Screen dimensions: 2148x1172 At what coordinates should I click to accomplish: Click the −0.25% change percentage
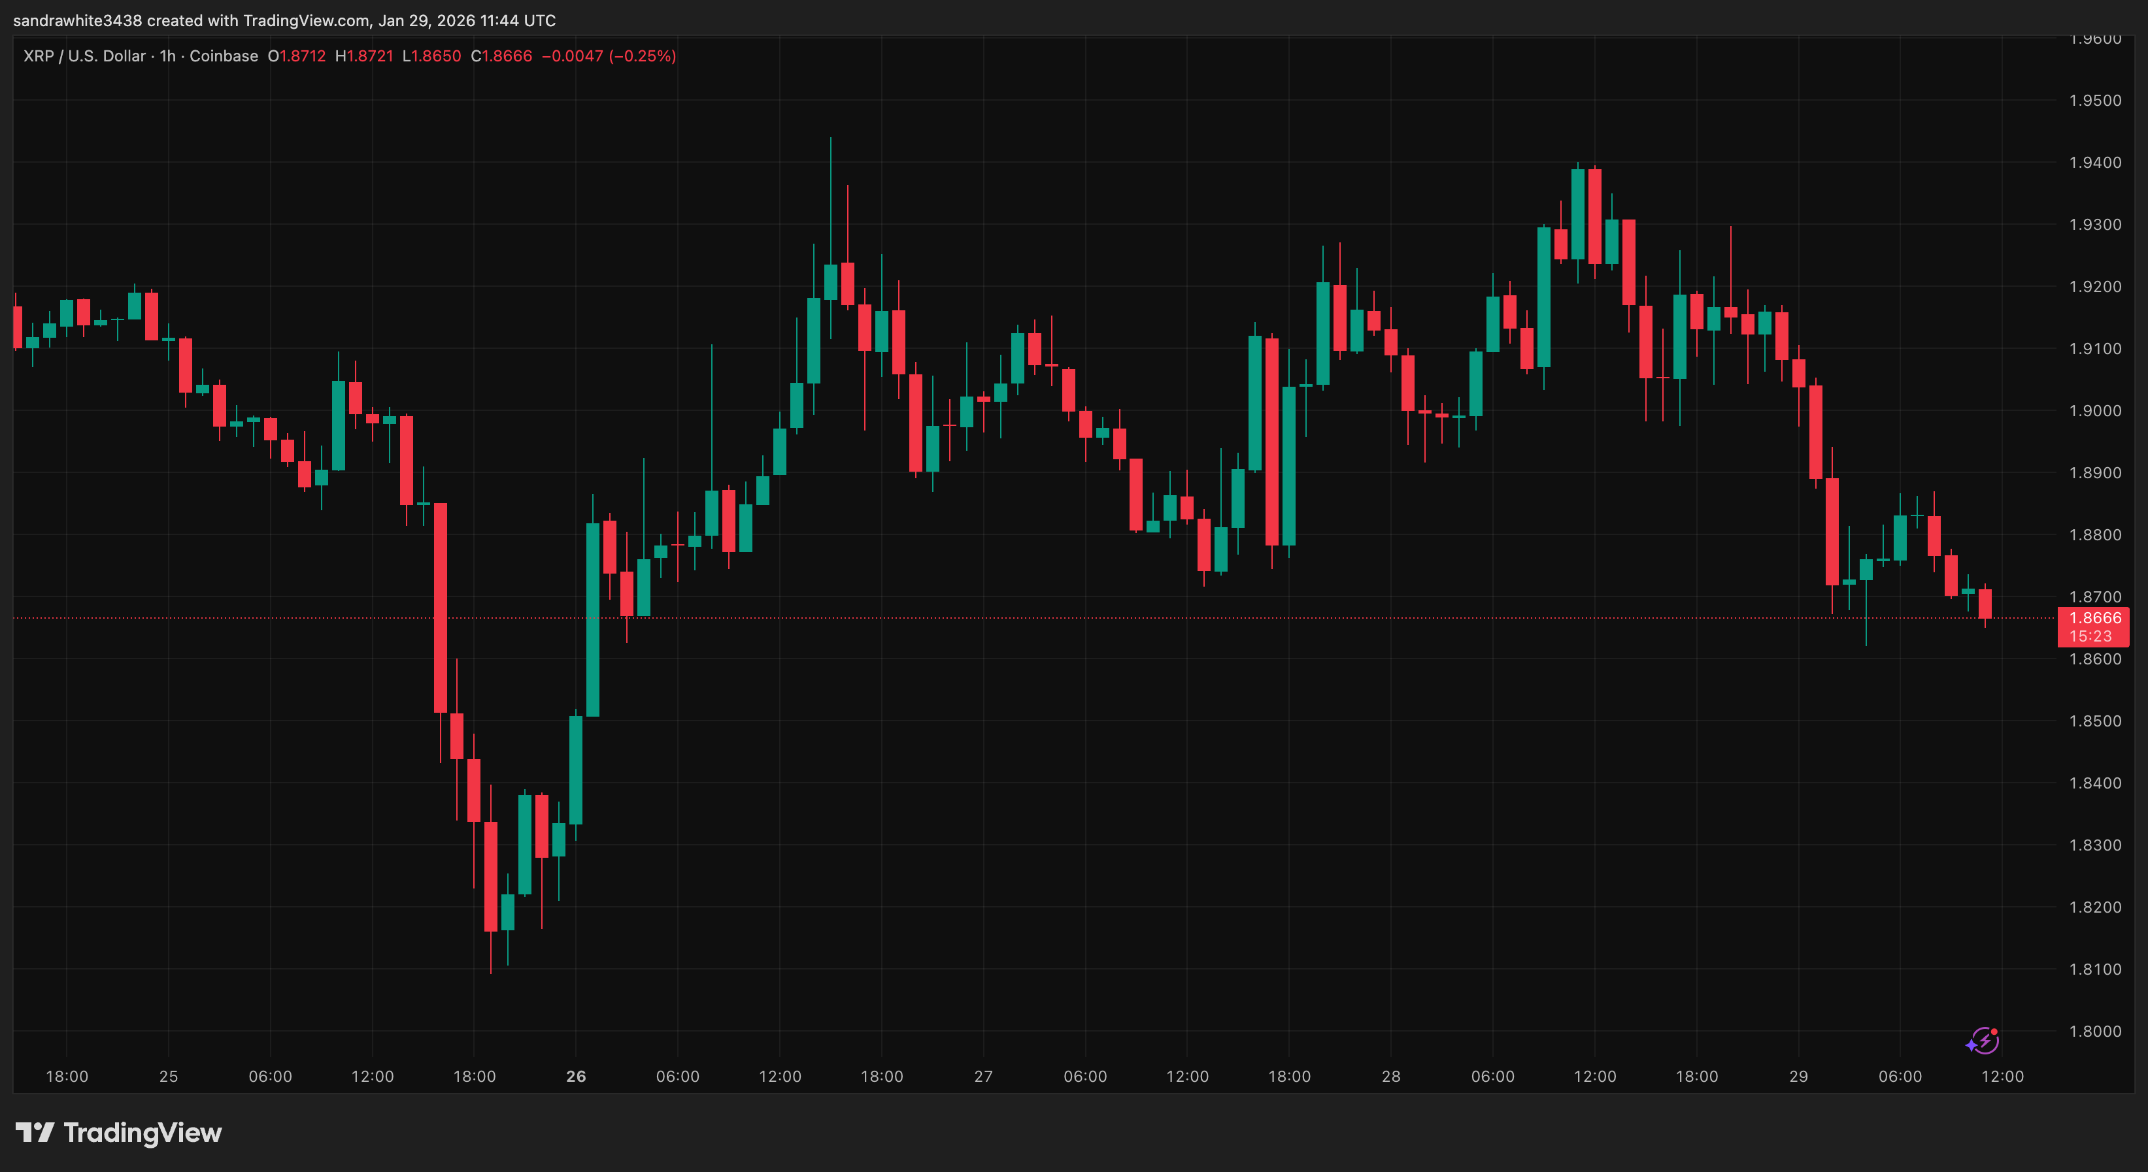(x=645, y=56)
